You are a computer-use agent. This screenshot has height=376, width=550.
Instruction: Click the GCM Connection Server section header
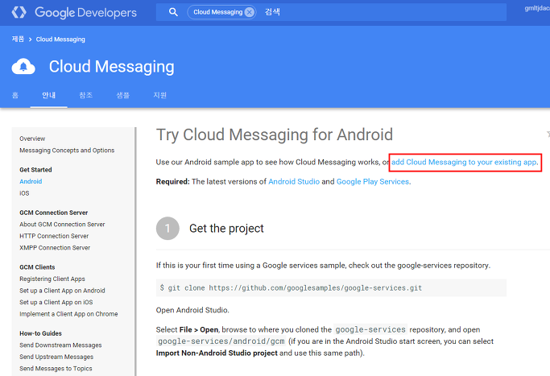(x=54, y=213)
